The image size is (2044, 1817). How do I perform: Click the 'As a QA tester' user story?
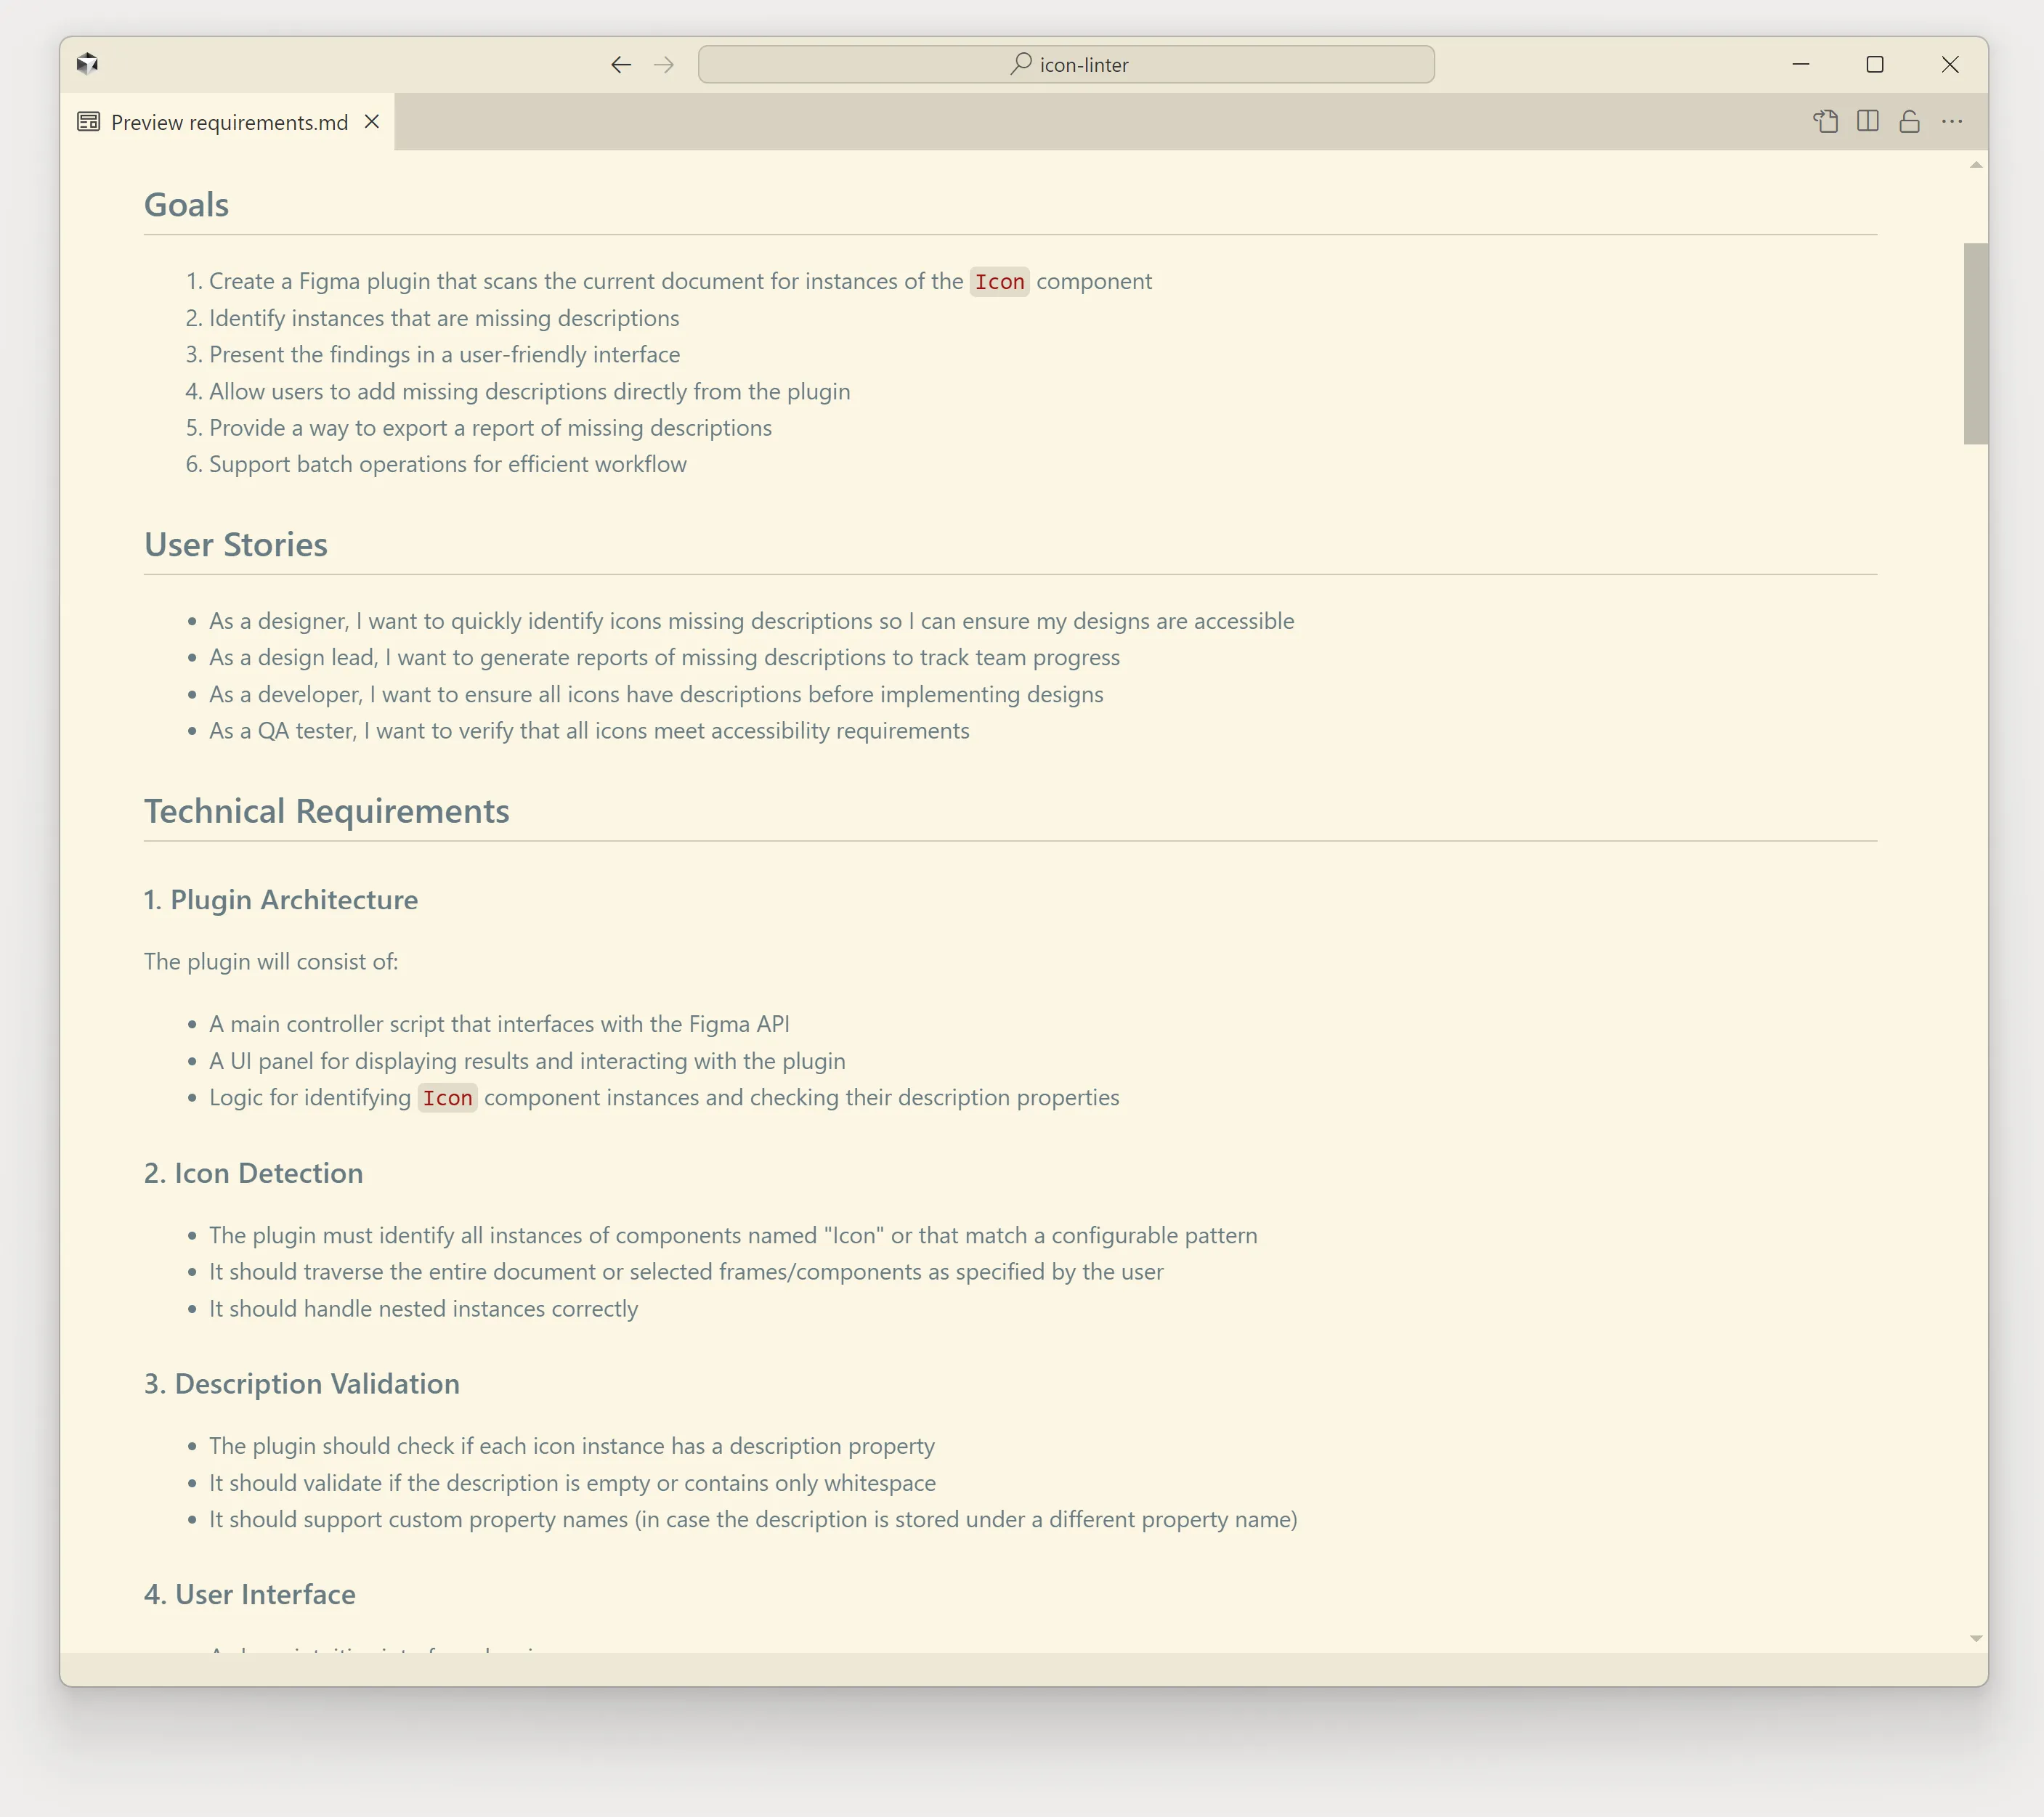[589, 731]
